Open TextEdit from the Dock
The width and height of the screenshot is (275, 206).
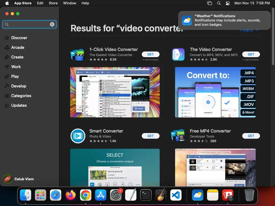point(131,195)
